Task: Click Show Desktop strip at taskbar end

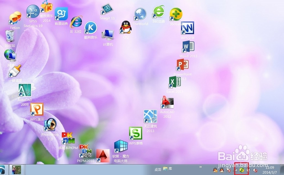Action: [x=282, y=170]
